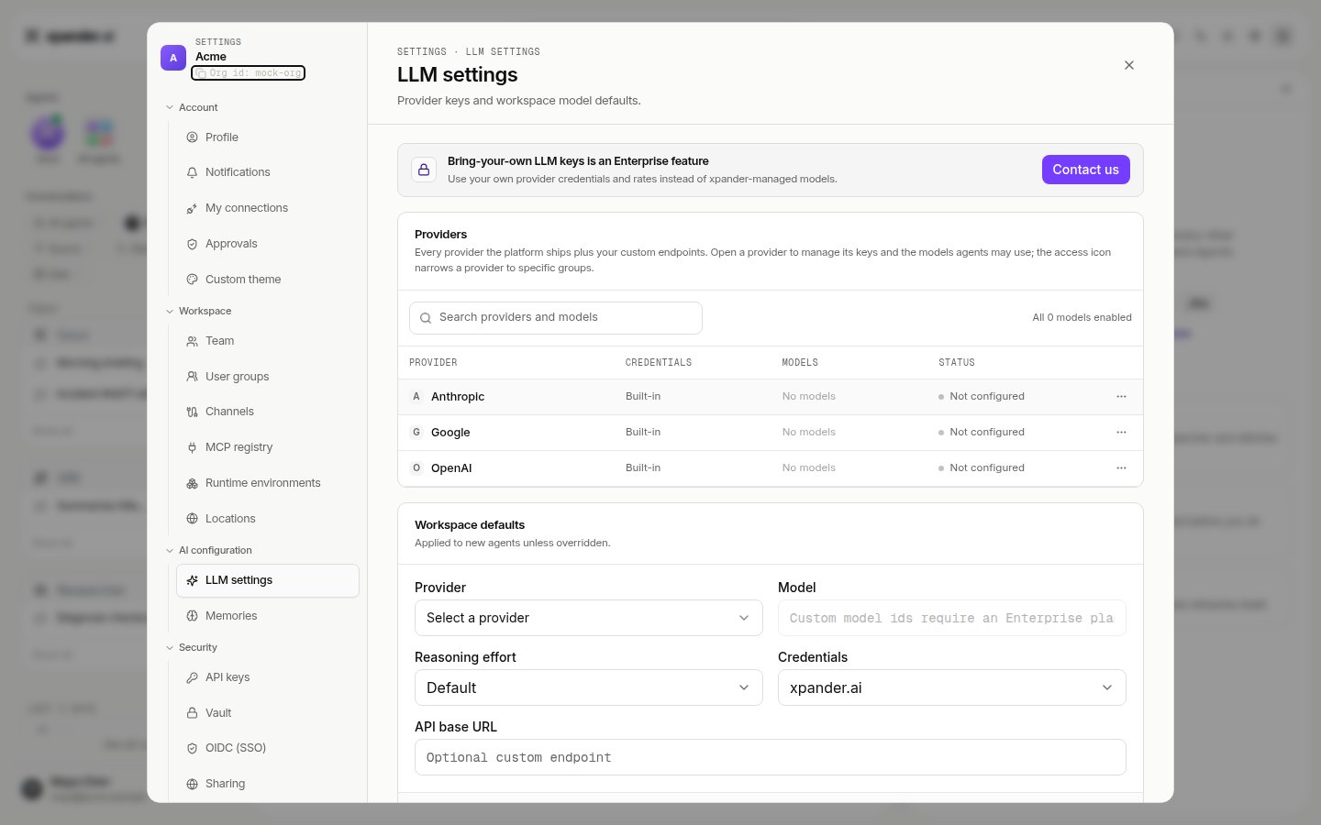
Task: Click the Acme organization avatar
Action: [x=173, y=58]
